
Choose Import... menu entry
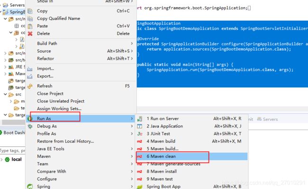point(81,69)
